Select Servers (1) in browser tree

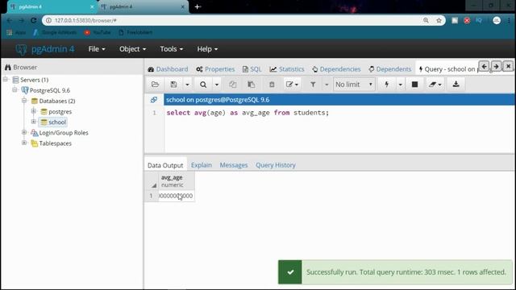coord(34,80)
